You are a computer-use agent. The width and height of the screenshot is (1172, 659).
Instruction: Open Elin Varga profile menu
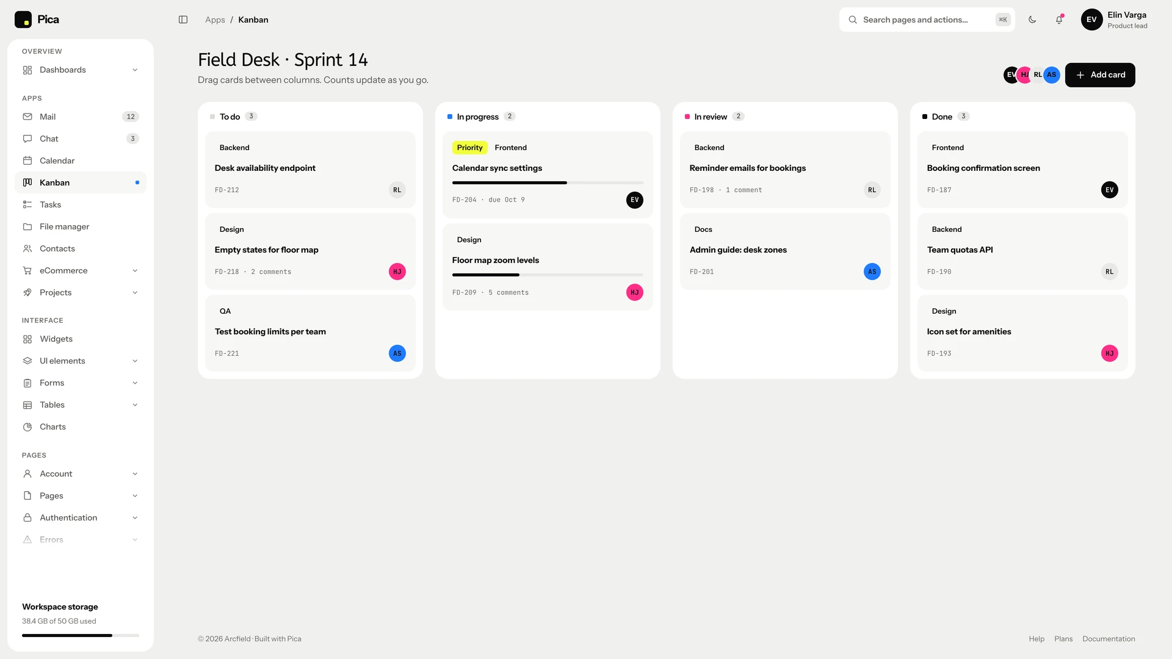point(1114,20)
